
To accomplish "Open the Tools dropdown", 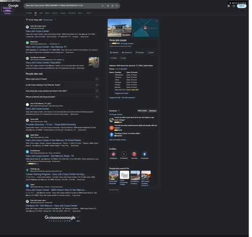I will (89, 13).
